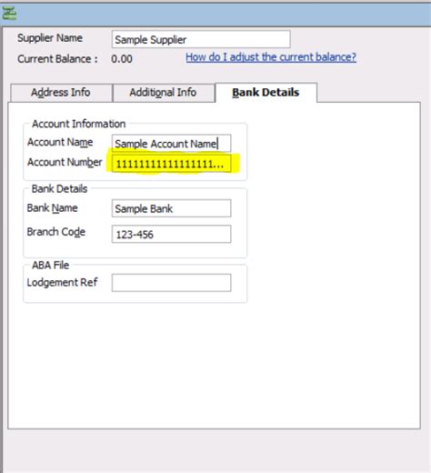Click the Bank Name input field

tap(171, 208)
